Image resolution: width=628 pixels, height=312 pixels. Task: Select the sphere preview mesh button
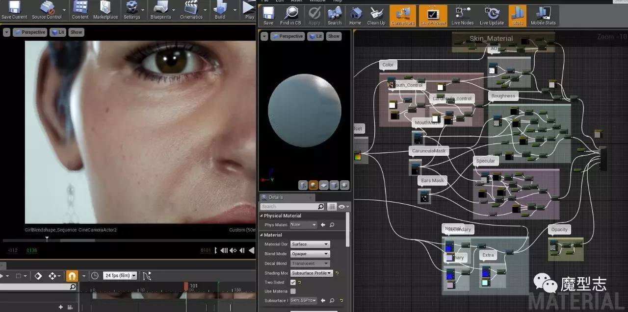313,185
